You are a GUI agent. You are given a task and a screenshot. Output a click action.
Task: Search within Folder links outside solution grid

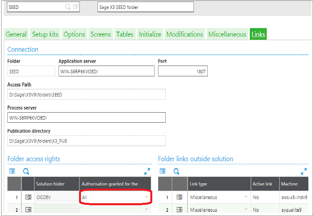pyautogui.click(x=177, y=171)
